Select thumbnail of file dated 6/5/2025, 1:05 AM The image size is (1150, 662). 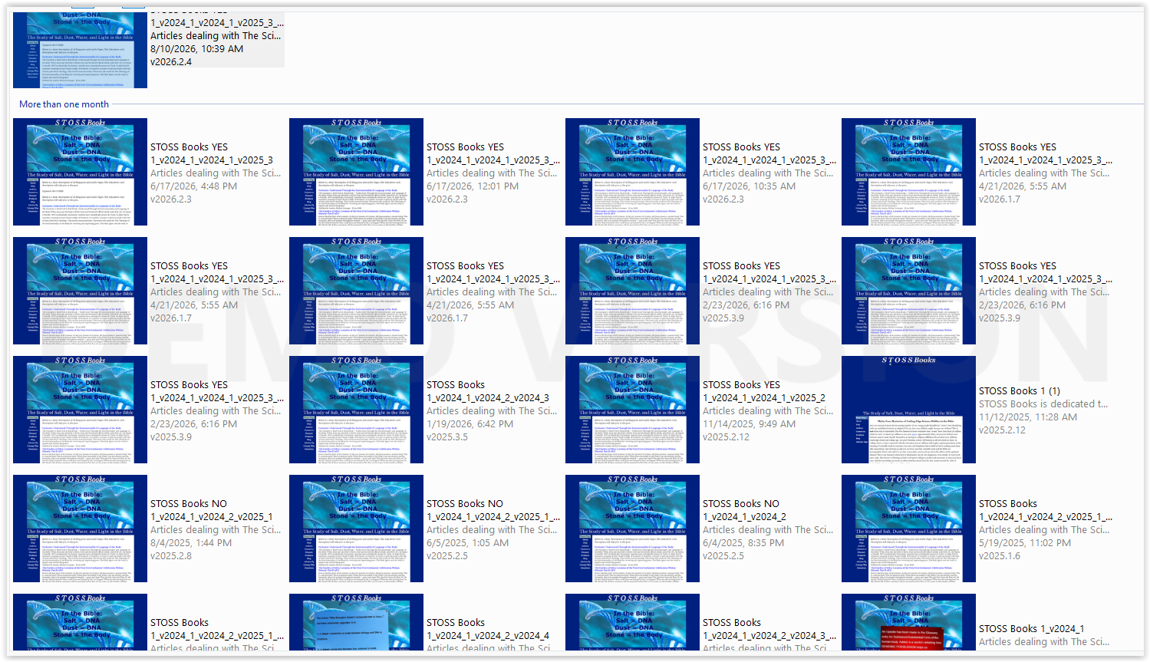click(356, 529)
